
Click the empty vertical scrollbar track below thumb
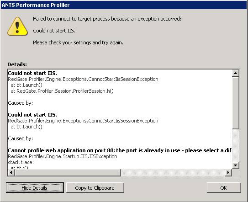(x=236, y=146)
